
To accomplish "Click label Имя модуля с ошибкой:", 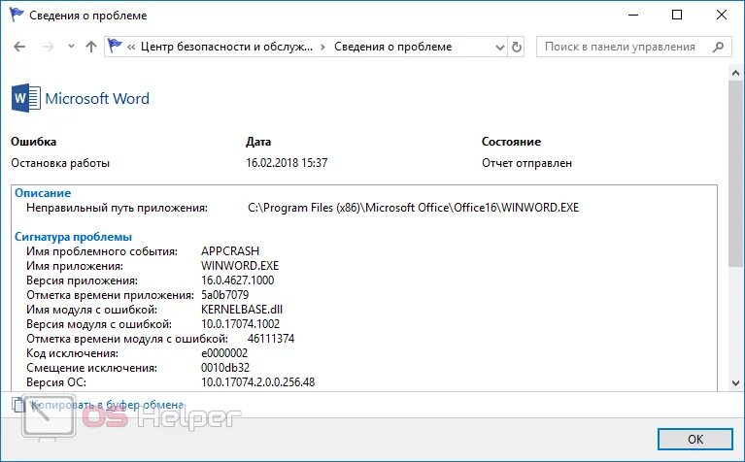I will (91, 310).
